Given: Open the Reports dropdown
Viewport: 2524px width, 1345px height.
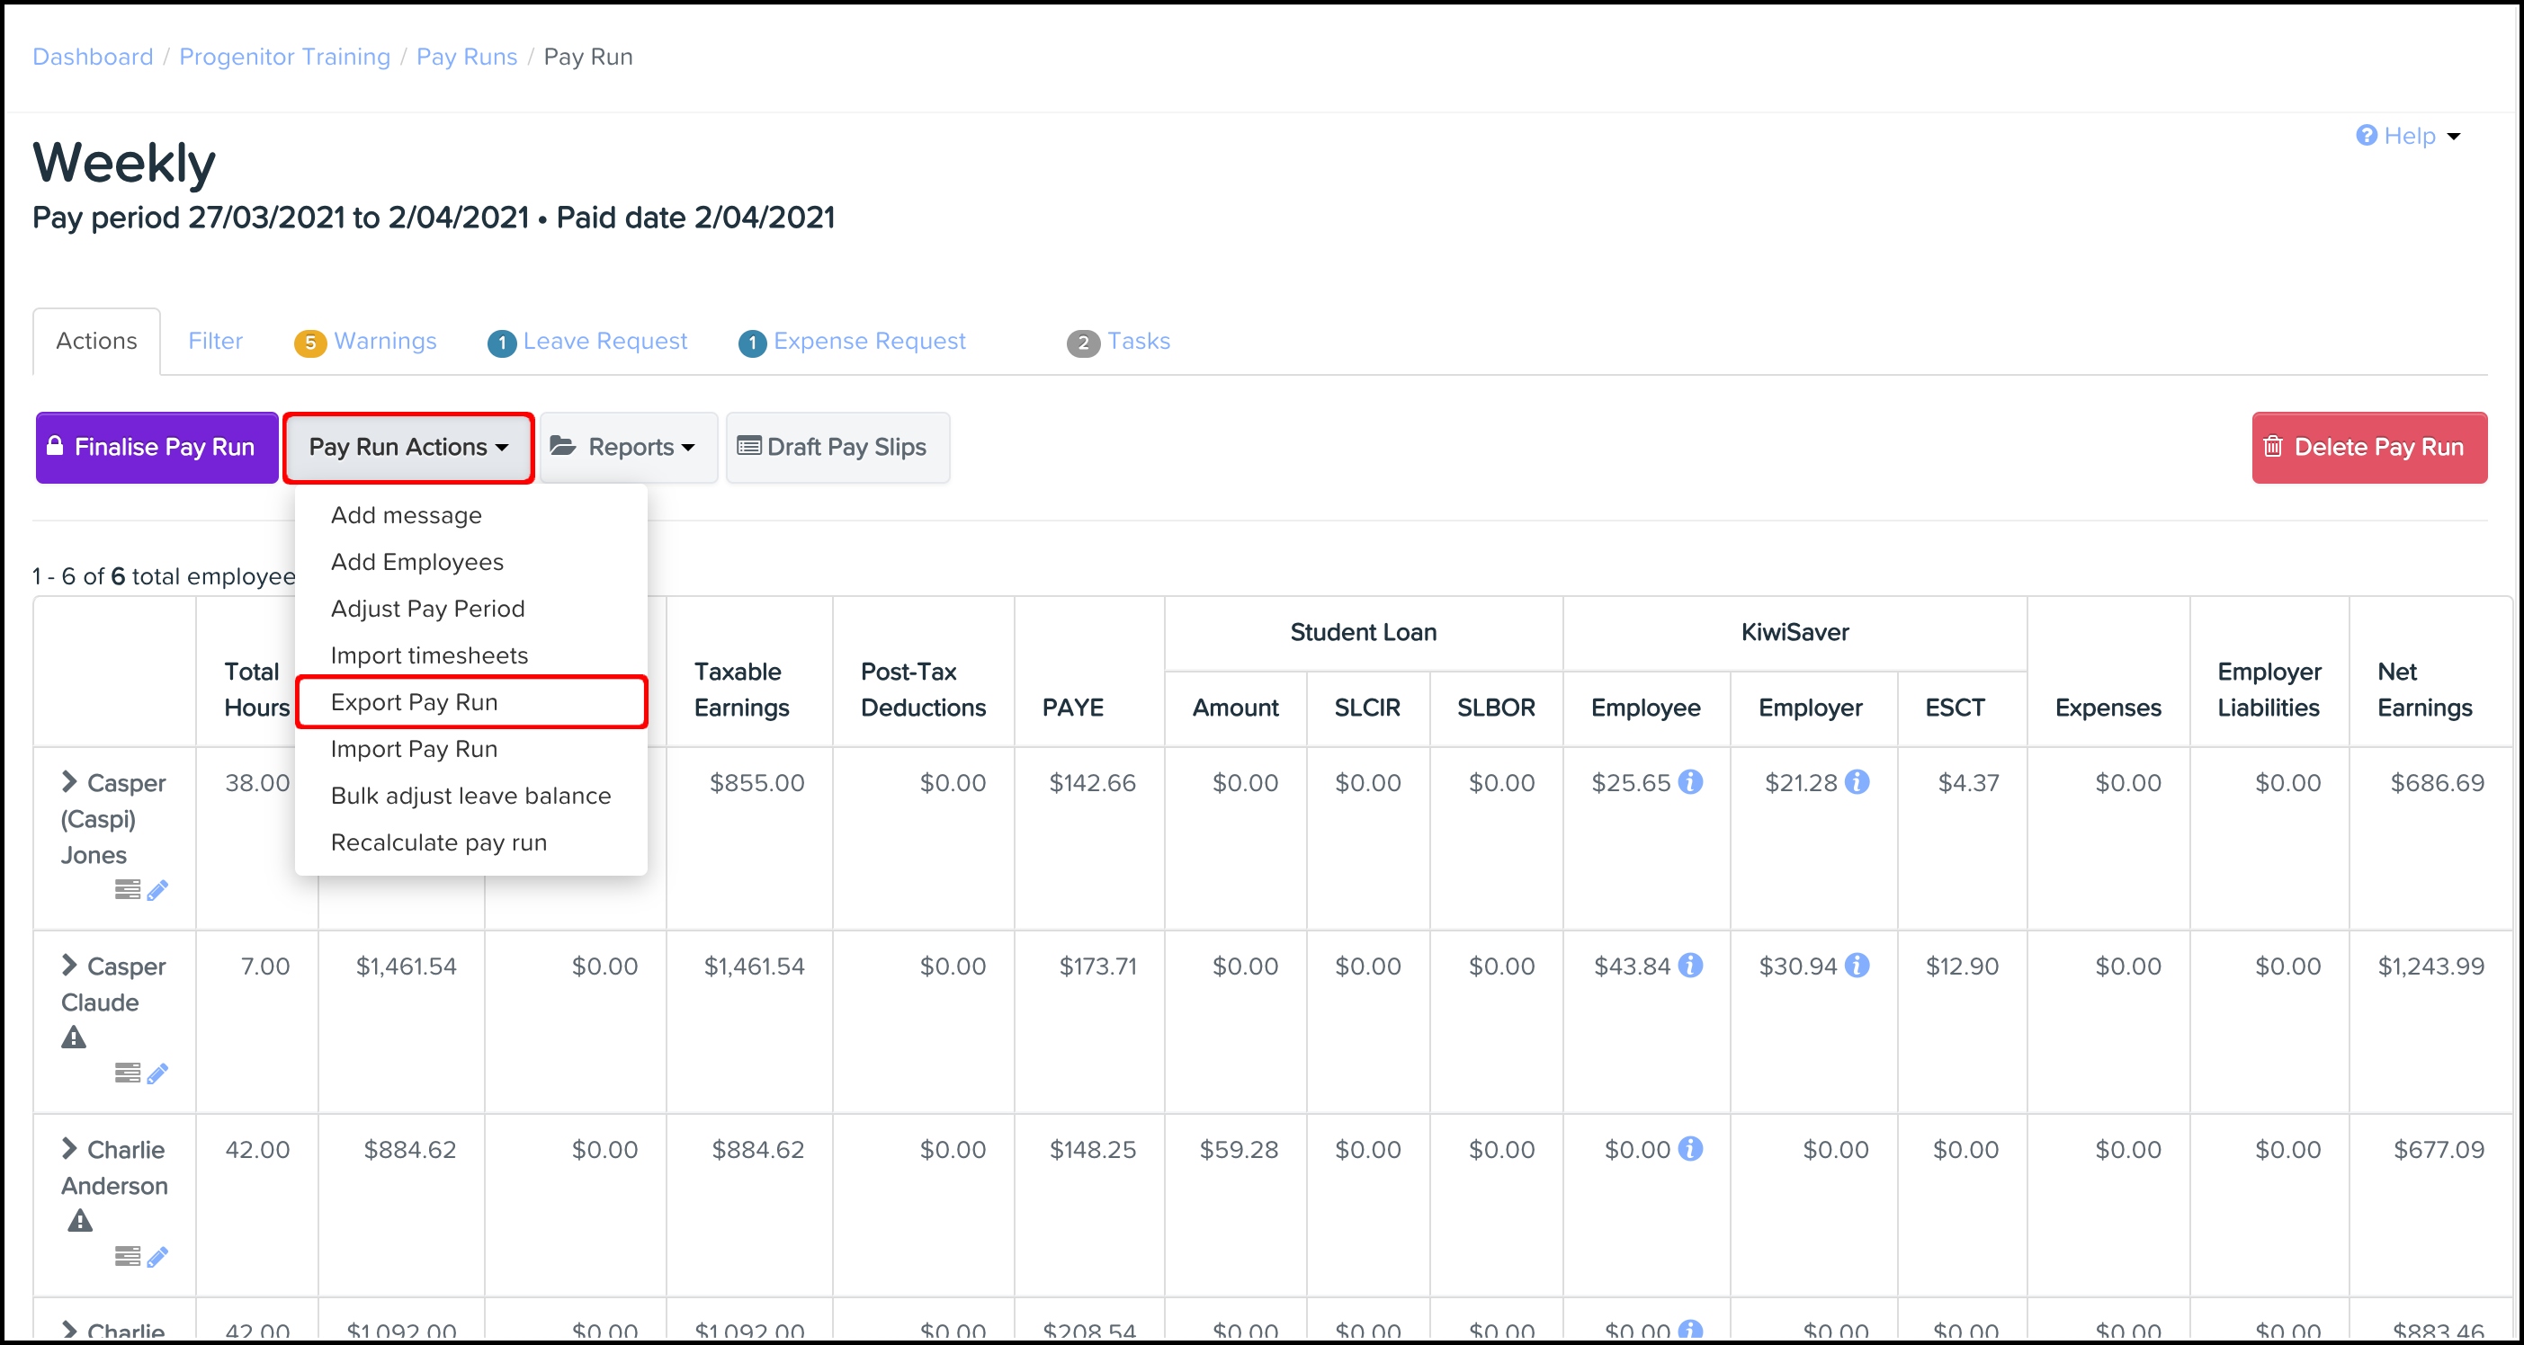Looking at the screenshot, I should (628, 448).
